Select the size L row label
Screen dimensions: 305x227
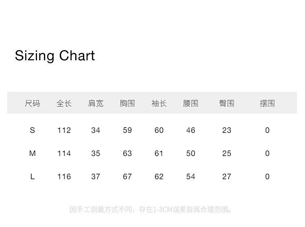point(33,177)
